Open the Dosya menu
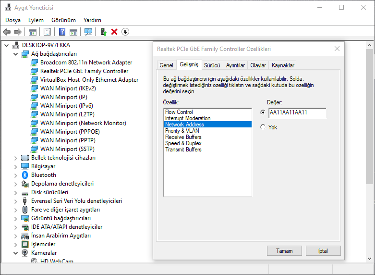375x275 pixels. coord(13,20)
